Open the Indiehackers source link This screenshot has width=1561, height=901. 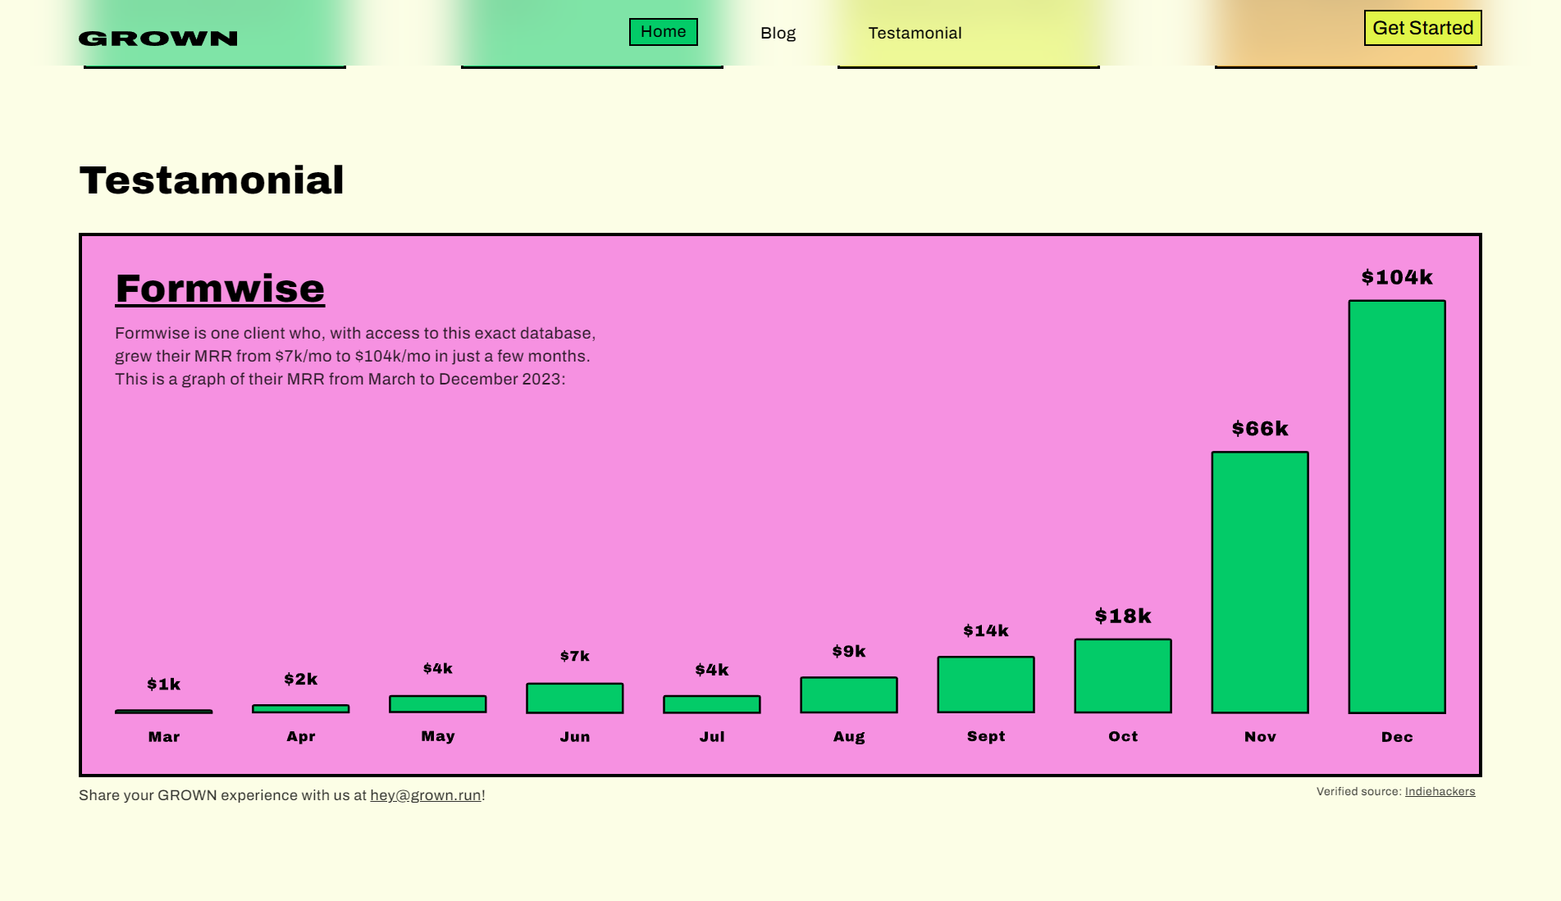[x=1440, y=792]
